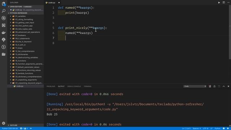Switch to the Debug Console tab

click(74, 86)
